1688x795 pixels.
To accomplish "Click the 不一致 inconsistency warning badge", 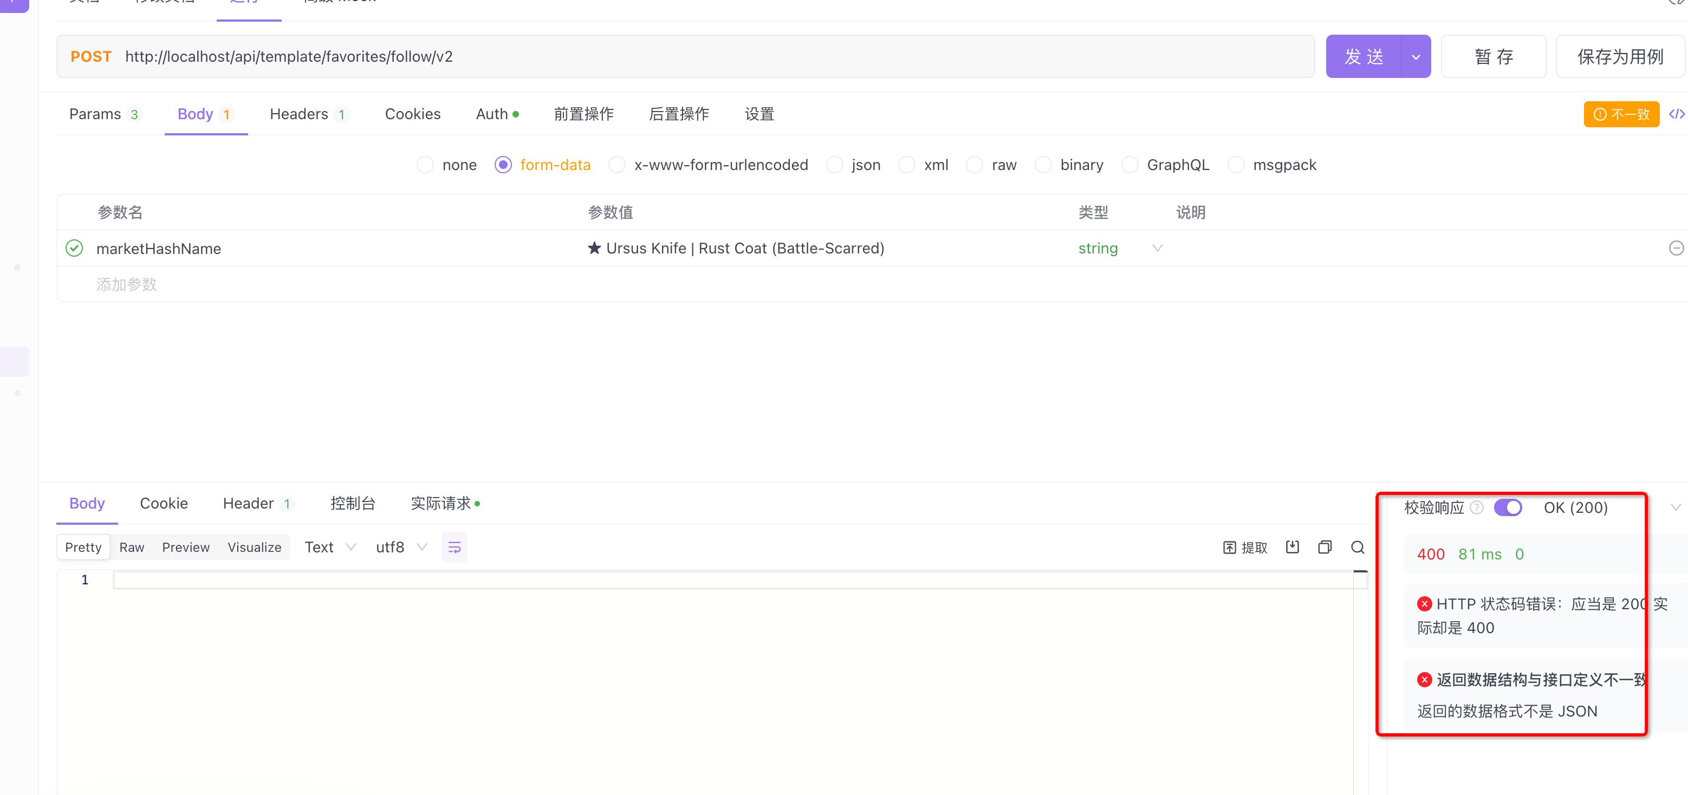I will click(x=1621, y=113).
